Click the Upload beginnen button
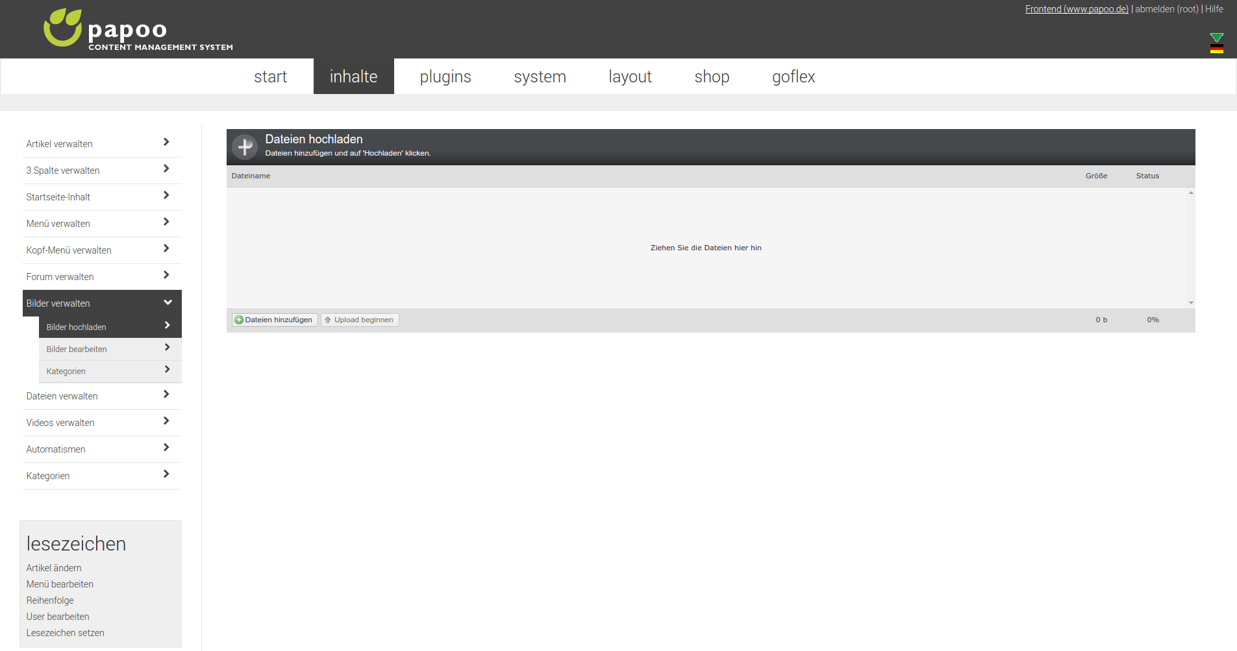This screenshot has width=1237, height=651. pos(360,320)
